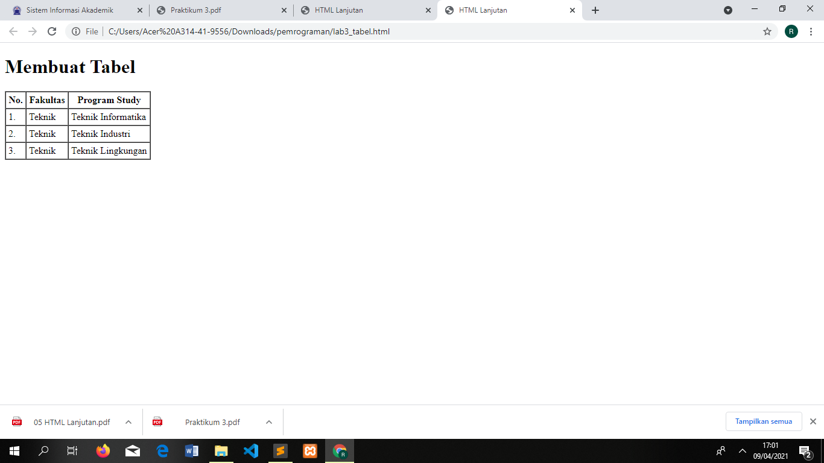Click the back navigation arrow
Viewport: 824px width, 463px height.
12,31
